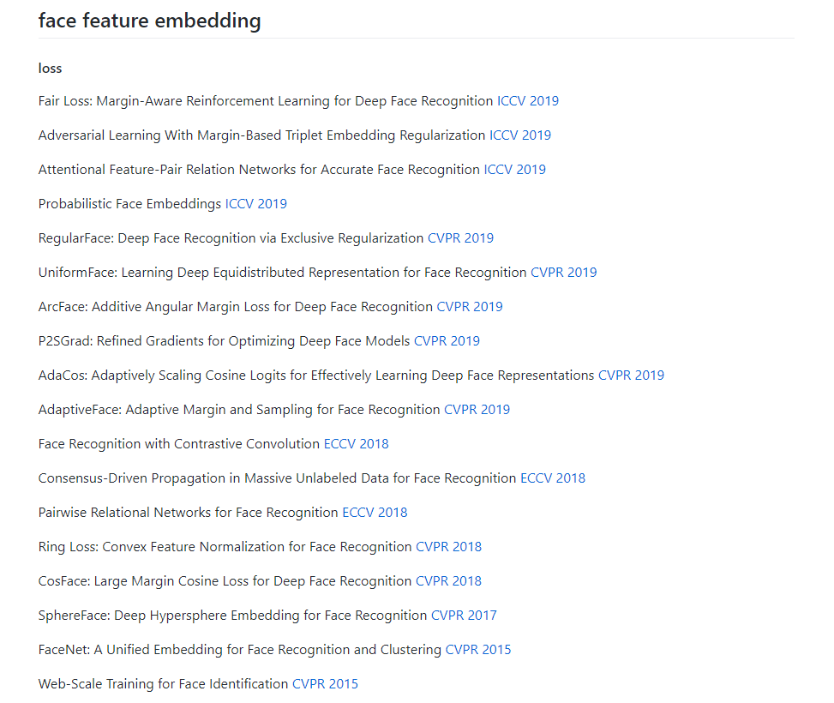Open the Fair Loss ICCV 2019 link
Screen dimensions: 834x703
(x=528, y=101)
